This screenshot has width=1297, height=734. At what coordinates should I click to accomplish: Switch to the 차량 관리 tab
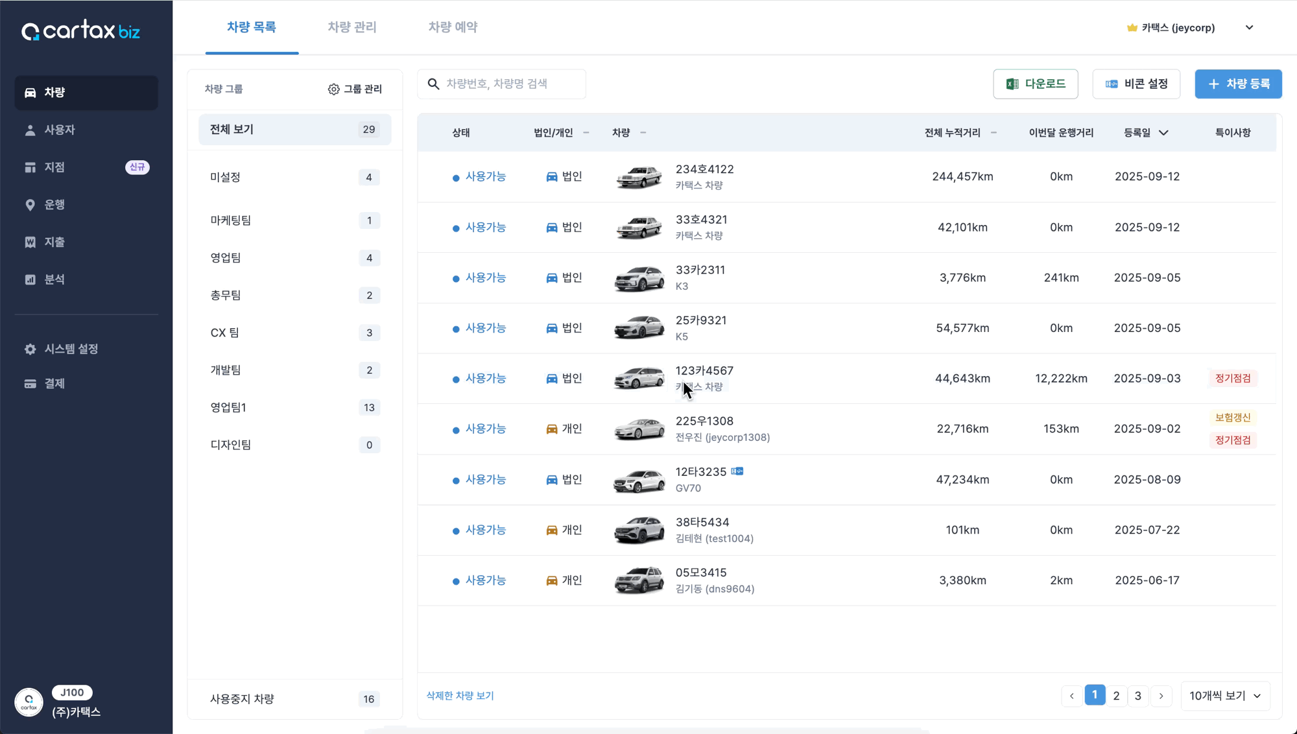coord(351,27)
